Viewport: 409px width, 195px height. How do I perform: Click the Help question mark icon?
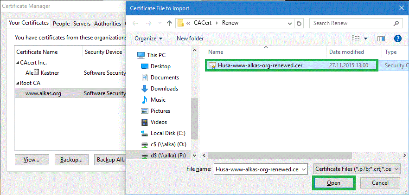[x=397, y=39]
